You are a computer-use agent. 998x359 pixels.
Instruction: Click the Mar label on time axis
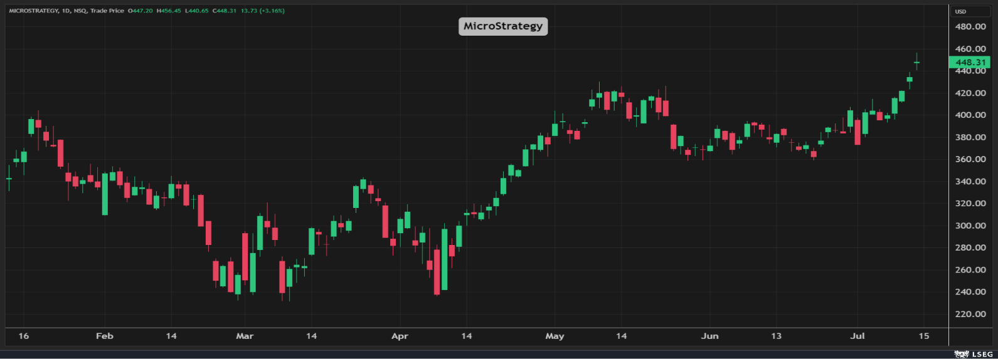click(x=245, y=336)
